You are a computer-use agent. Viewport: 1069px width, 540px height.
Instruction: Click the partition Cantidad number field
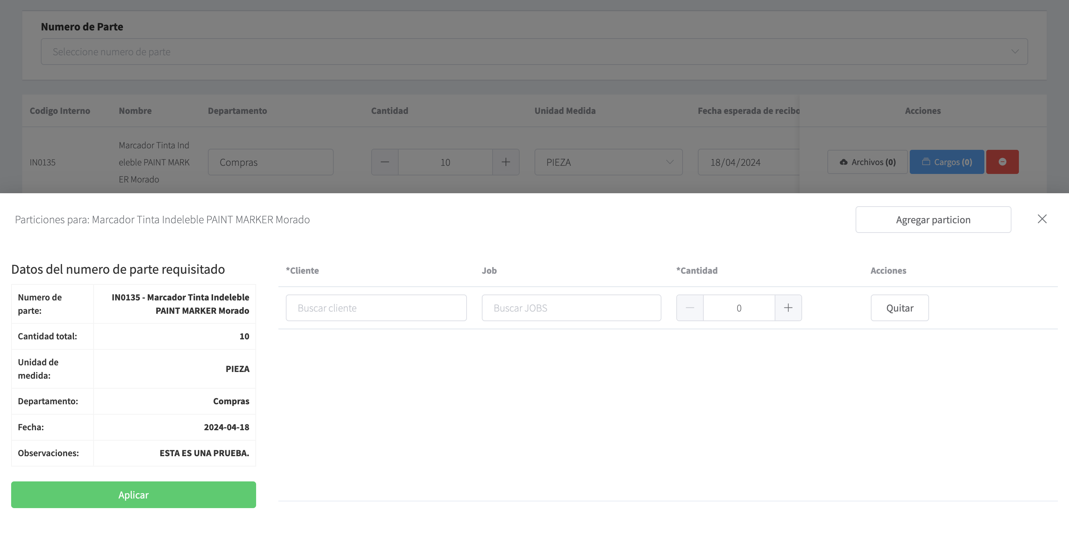(x=738, y=308)
